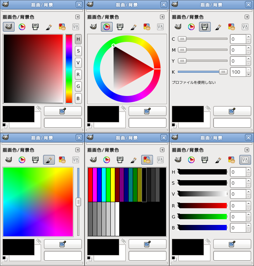
Task: Click the green G gradient scale
Action: [x=202, y=217]
